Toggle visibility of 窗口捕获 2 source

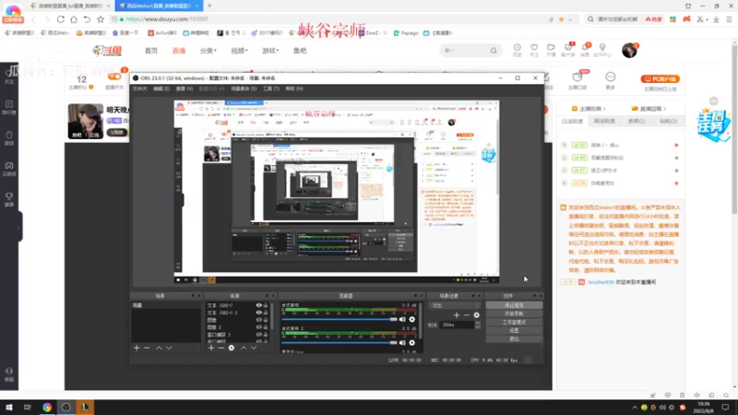click(259, 335)
